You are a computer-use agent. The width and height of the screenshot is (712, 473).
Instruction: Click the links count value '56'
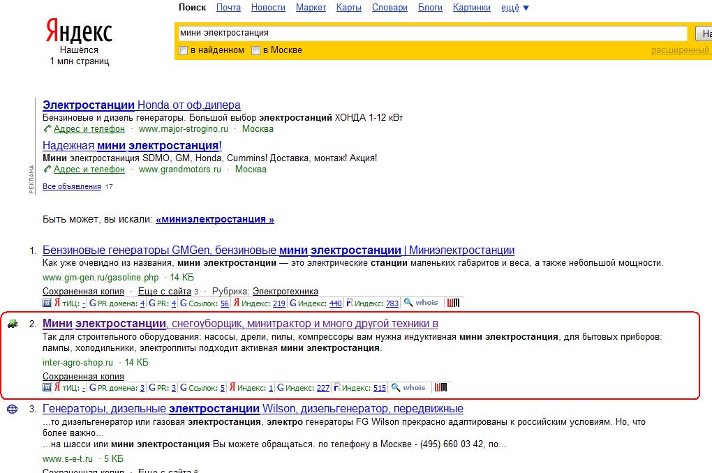tap(224, 303)
